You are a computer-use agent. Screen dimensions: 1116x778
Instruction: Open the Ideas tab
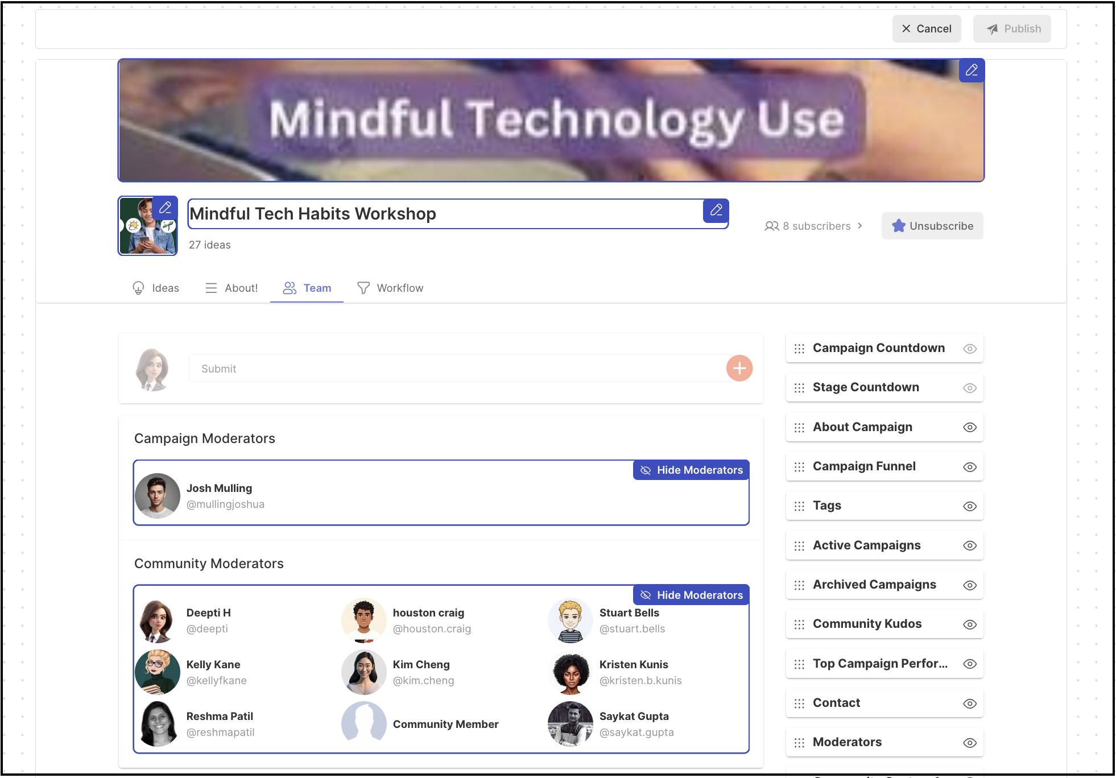point(155,288)
